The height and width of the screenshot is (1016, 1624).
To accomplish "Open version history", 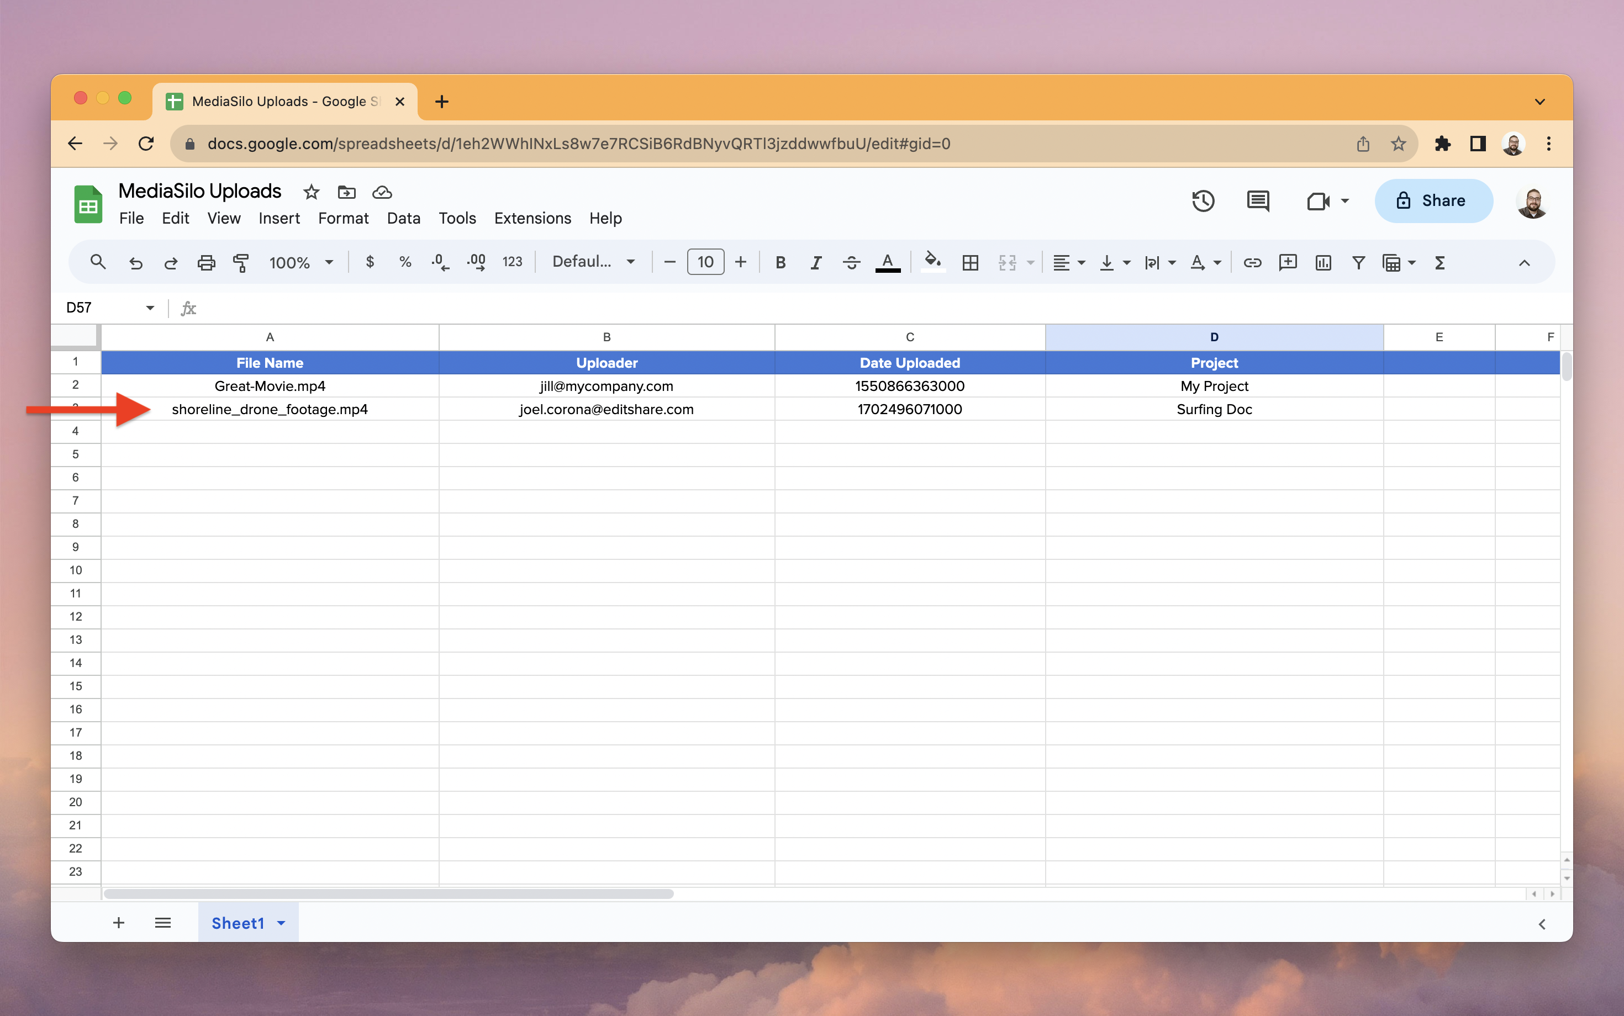I will point(1203,200).
